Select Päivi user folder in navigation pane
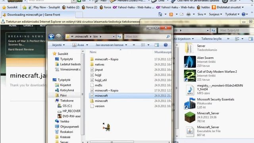 61,95
